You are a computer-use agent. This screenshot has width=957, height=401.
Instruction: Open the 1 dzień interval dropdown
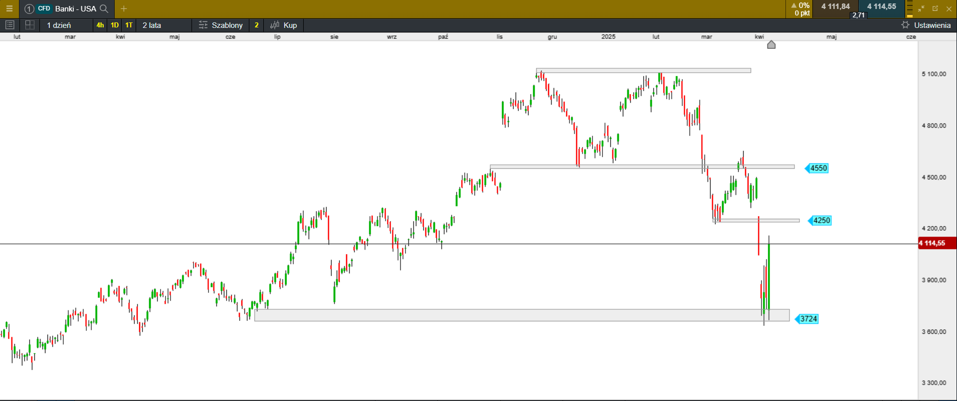66,25
